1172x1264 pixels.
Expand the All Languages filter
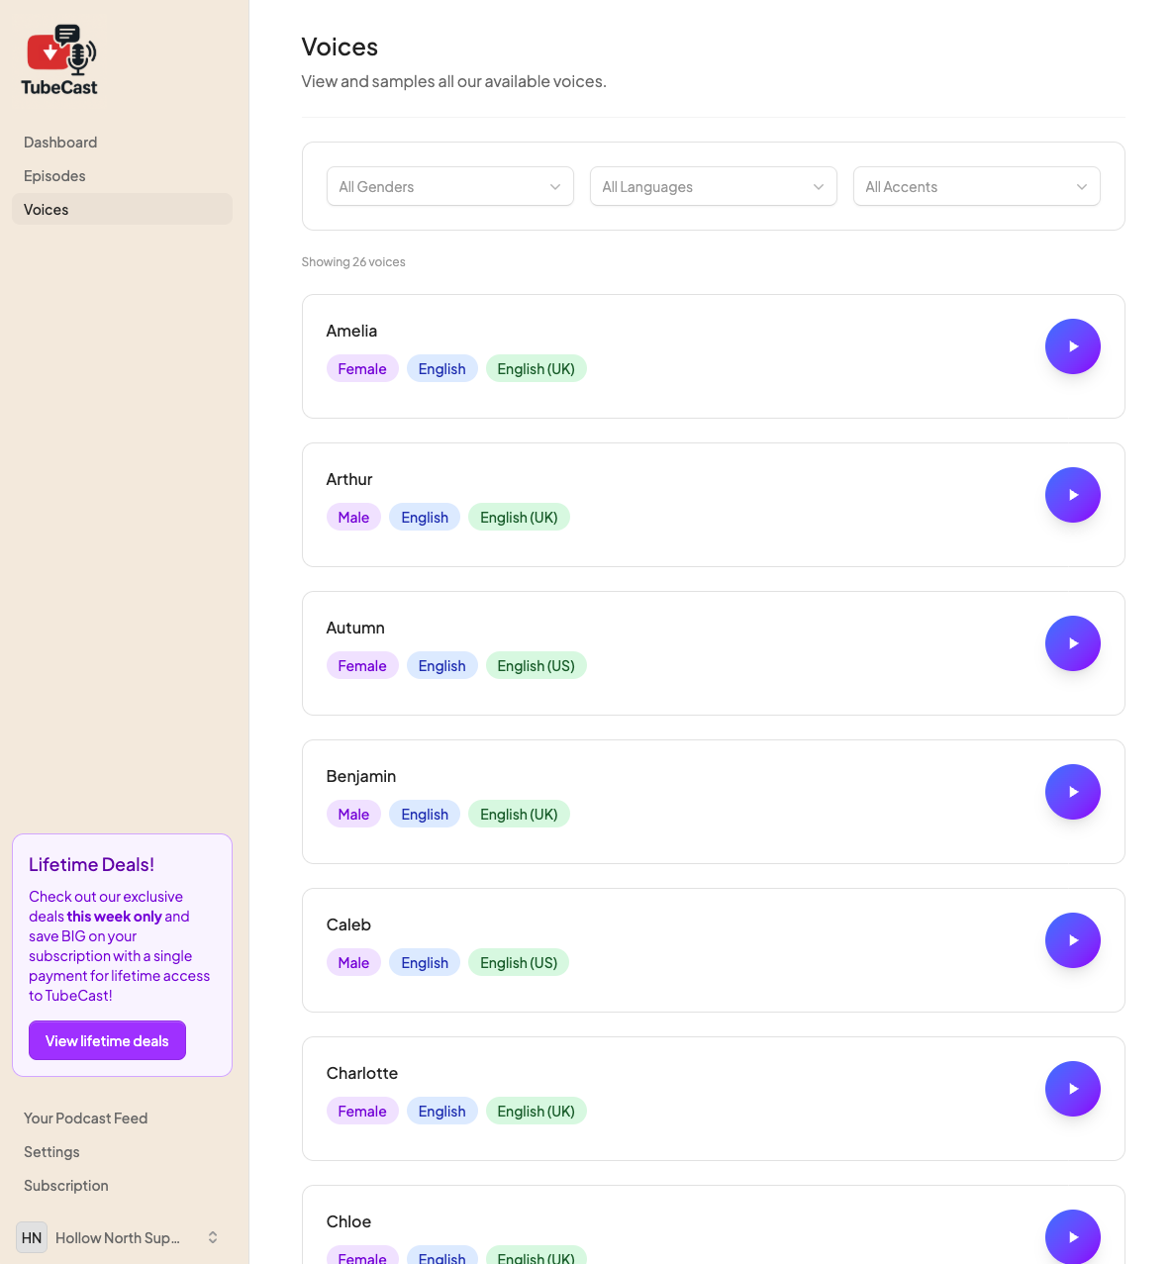click(713, 186)
